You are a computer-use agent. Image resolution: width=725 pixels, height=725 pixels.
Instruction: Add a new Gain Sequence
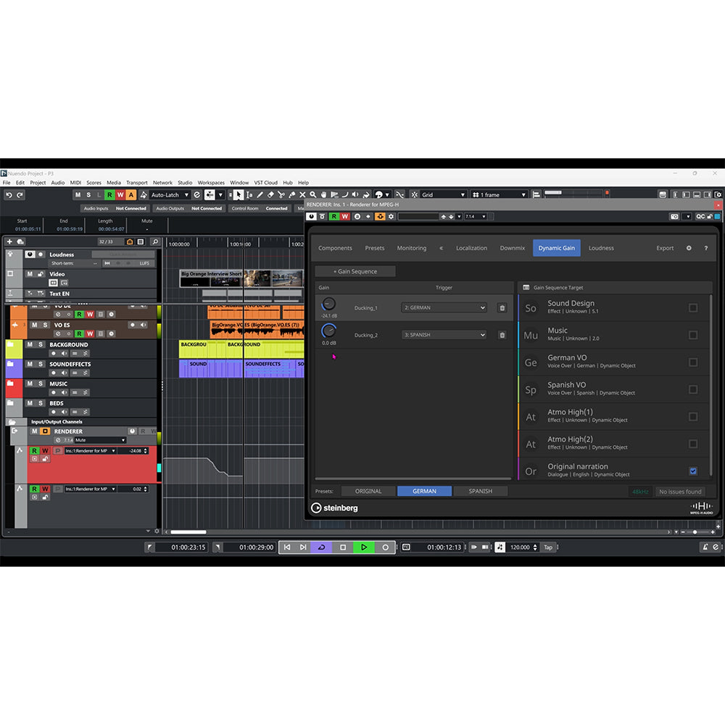[355, 271]
